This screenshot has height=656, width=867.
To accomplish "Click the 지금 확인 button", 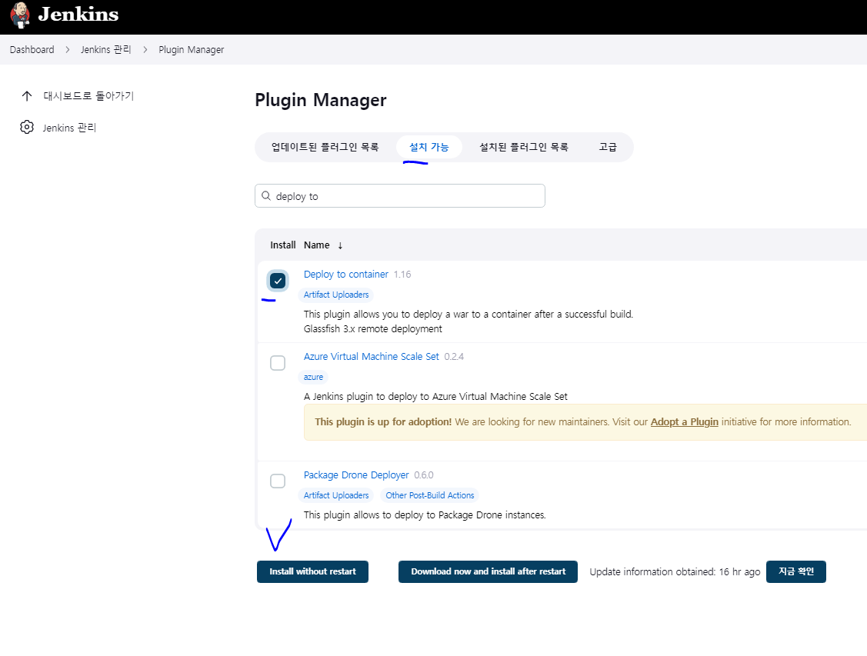I will tap(796, 571).
